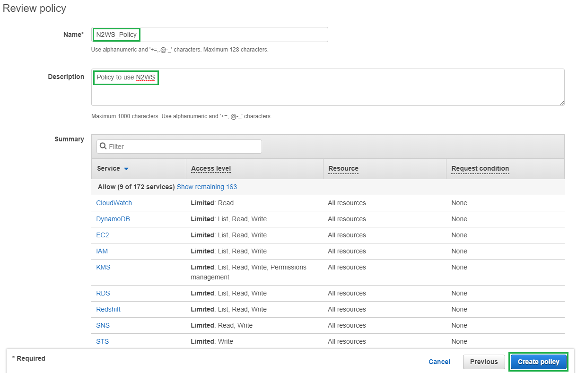Click the Name input field
This screenshot has width=577, height=373.
click(209, 35)
